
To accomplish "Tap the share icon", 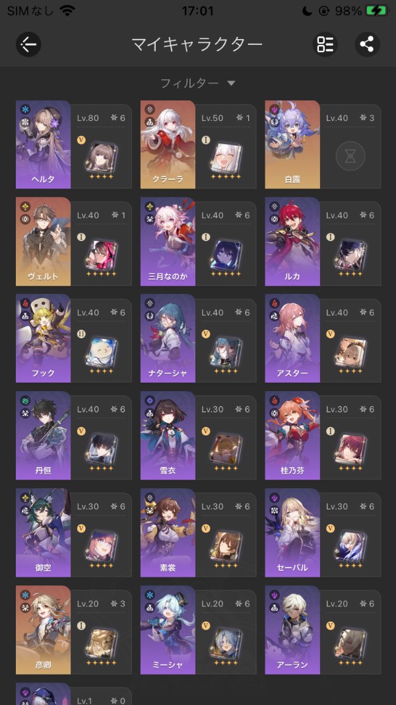I will point(367,44).
